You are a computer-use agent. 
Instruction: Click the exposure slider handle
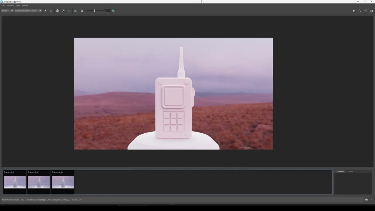pos(94,11)
